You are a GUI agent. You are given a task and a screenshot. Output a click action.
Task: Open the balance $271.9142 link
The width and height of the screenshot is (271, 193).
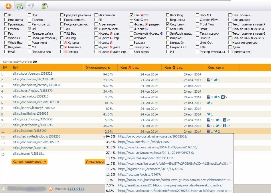[76, 189]
